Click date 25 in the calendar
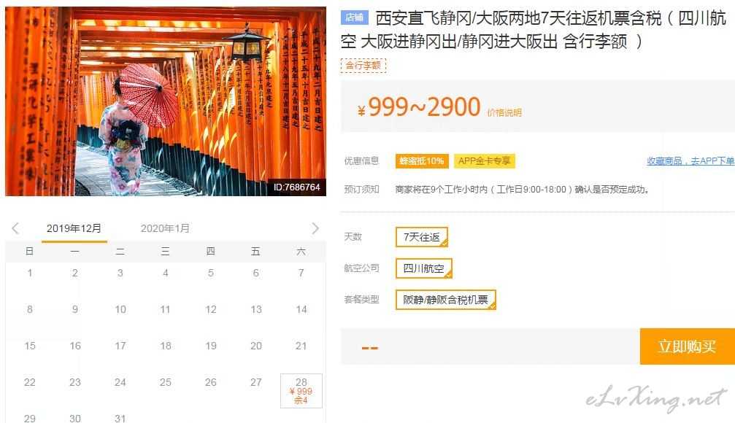Screen dimensions: 735x423 [166, 382]
